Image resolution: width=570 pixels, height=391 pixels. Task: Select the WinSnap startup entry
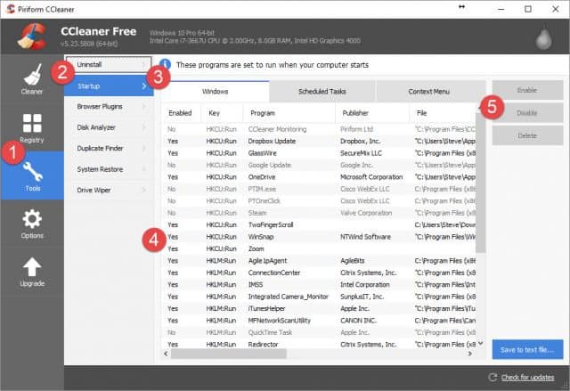click(319, 237)
